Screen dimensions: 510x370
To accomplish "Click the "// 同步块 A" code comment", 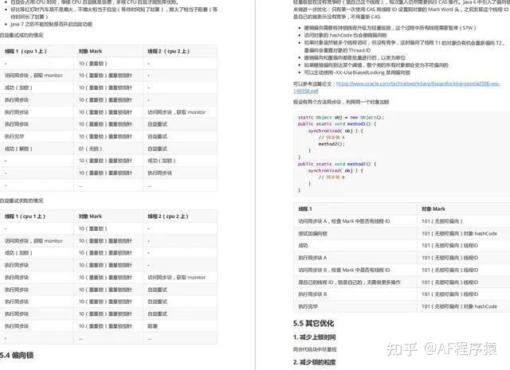I will pos(331,138).
